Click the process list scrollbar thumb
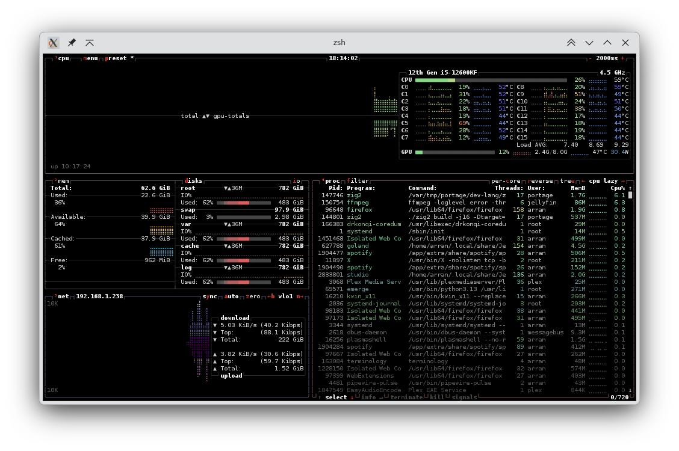Screen dimensions: 679x451 tap(630, 195)
